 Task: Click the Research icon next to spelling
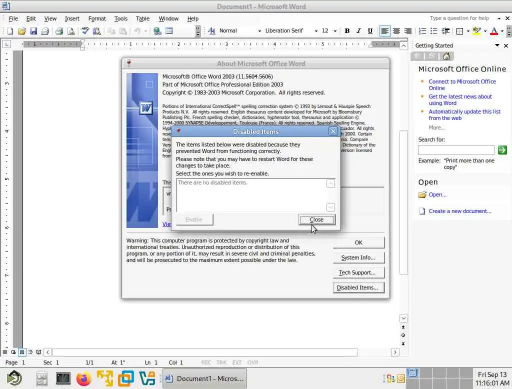(96, 31)
